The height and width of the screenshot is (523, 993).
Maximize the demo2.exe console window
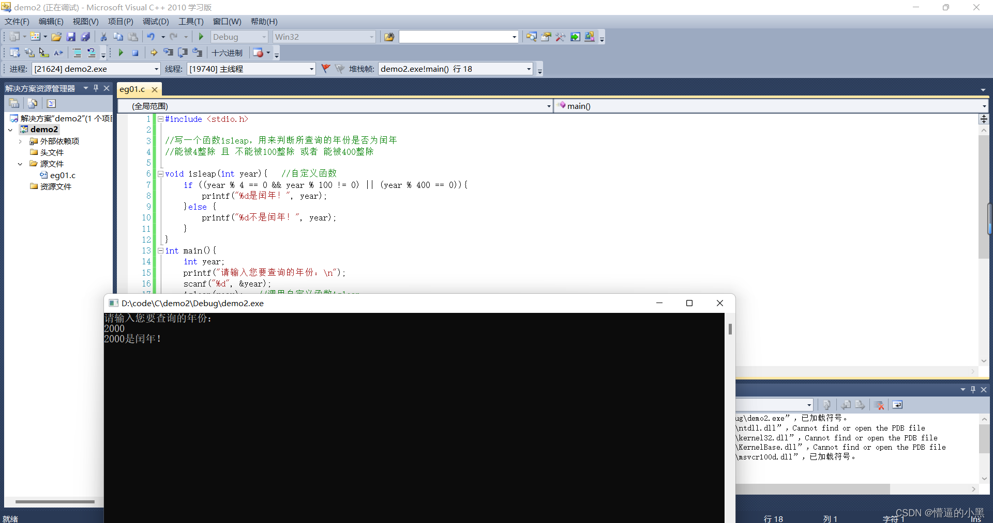point(689,303)
